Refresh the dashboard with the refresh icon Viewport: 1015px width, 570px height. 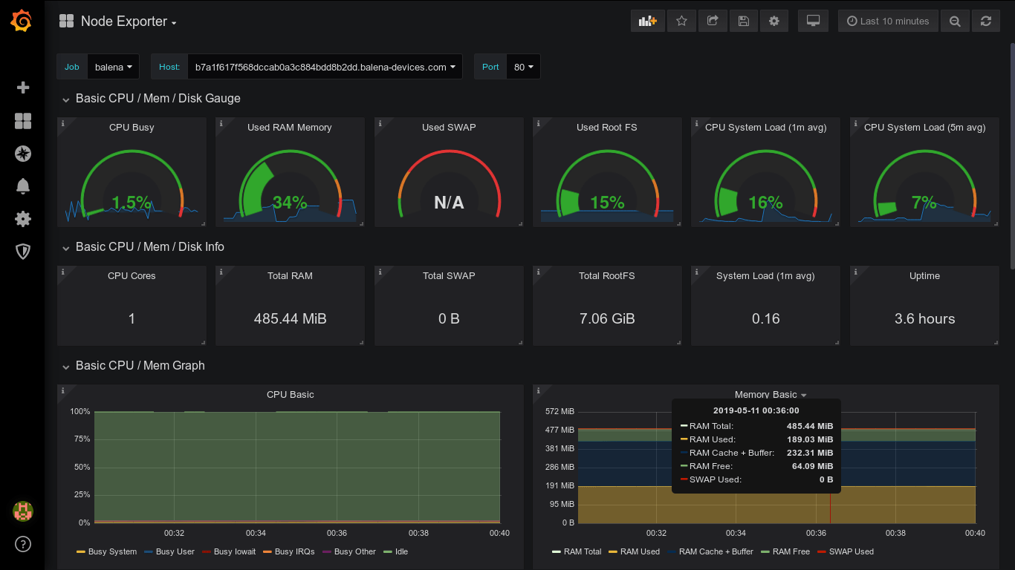986,21
